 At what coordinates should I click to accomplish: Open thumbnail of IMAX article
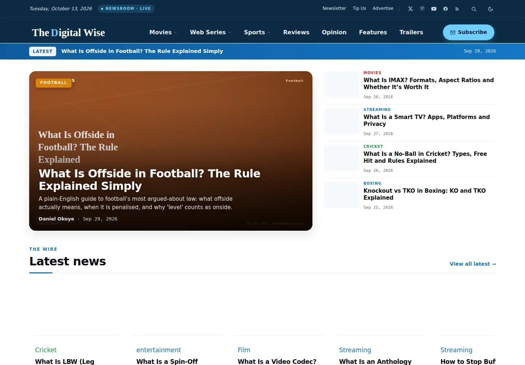[342, 84]
